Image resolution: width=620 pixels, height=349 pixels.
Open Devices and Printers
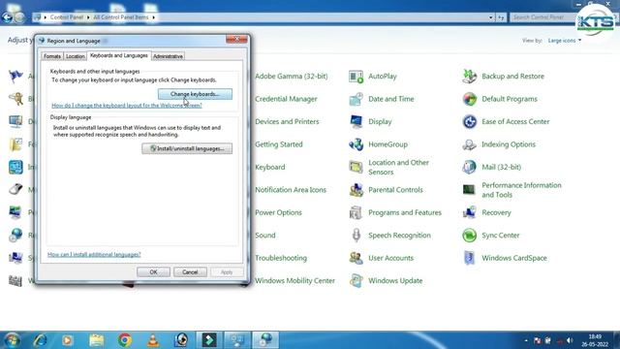coord(287,121)
